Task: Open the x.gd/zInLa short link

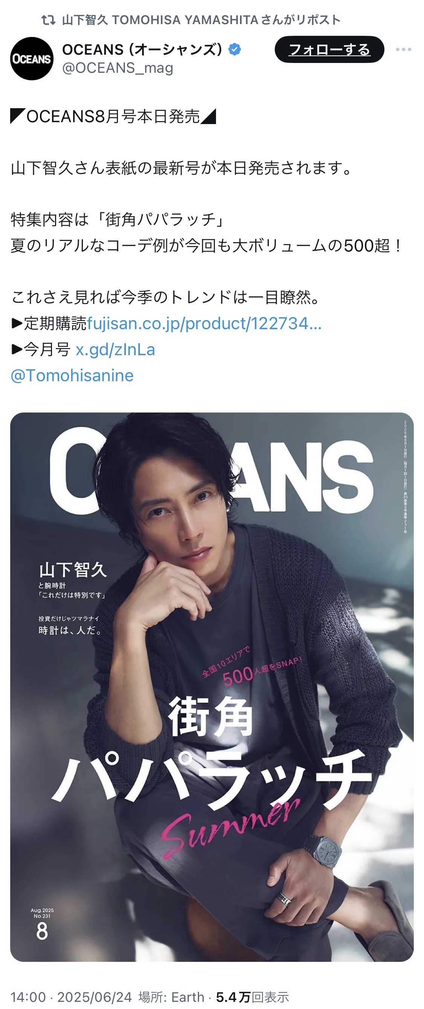Action: click(x=115, y=350)
